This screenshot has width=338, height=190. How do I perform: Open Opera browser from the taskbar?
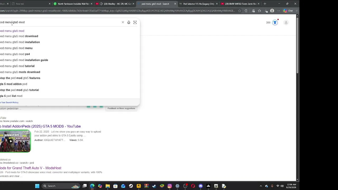pyautogui.click(x=193, y=186)
